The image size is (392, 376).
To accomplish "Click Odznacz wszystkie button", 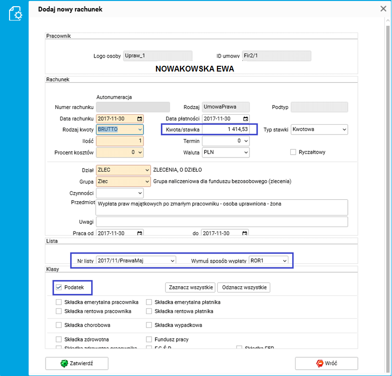I will [244, 287].
